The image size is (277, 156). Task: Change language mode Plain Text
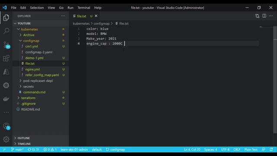251,149
